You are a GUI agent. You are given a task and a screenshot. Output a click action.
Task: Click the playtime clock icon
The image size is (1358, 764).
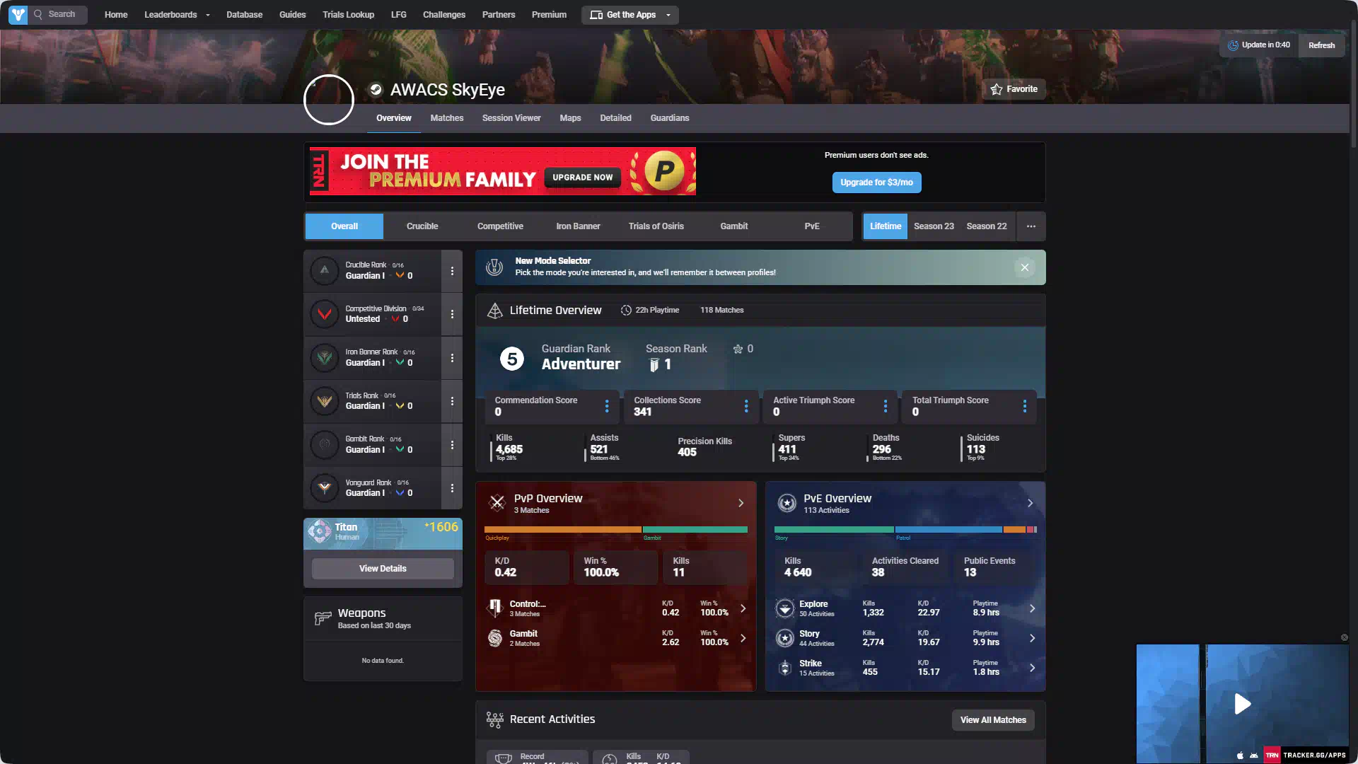[x=626, y=311]
